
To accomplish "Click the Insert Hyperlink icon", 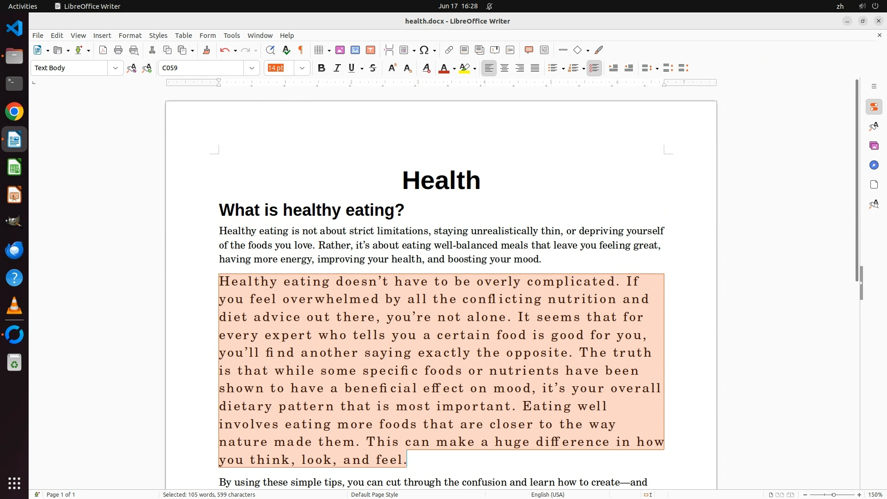I will tap(449, 50).
